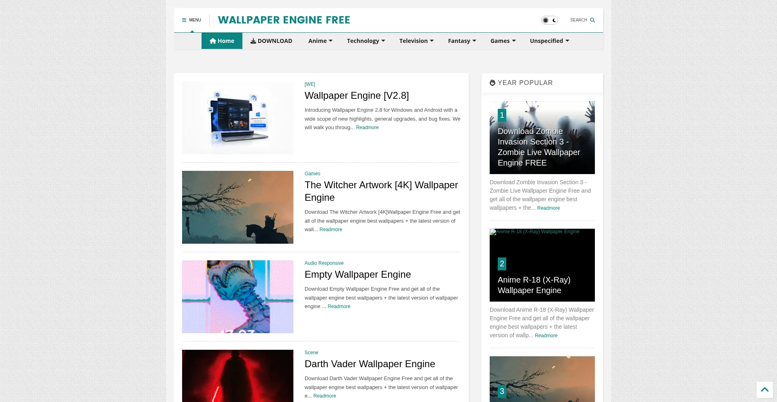777x402 pixels.
Task: Expand the Television dropdown
Action: click(x=416, y=41)
